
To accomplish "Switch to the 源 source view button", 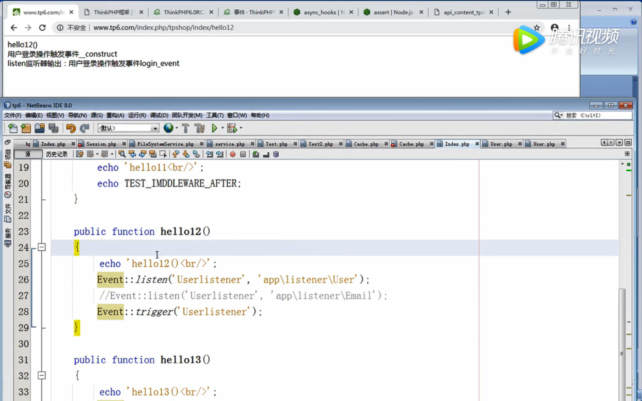I will 28,154.
